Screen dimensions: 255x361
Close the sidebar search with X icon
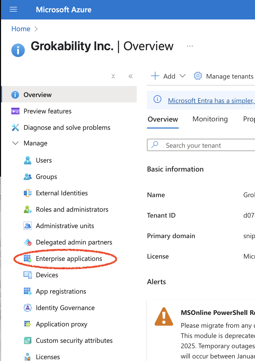click(113, 76)
